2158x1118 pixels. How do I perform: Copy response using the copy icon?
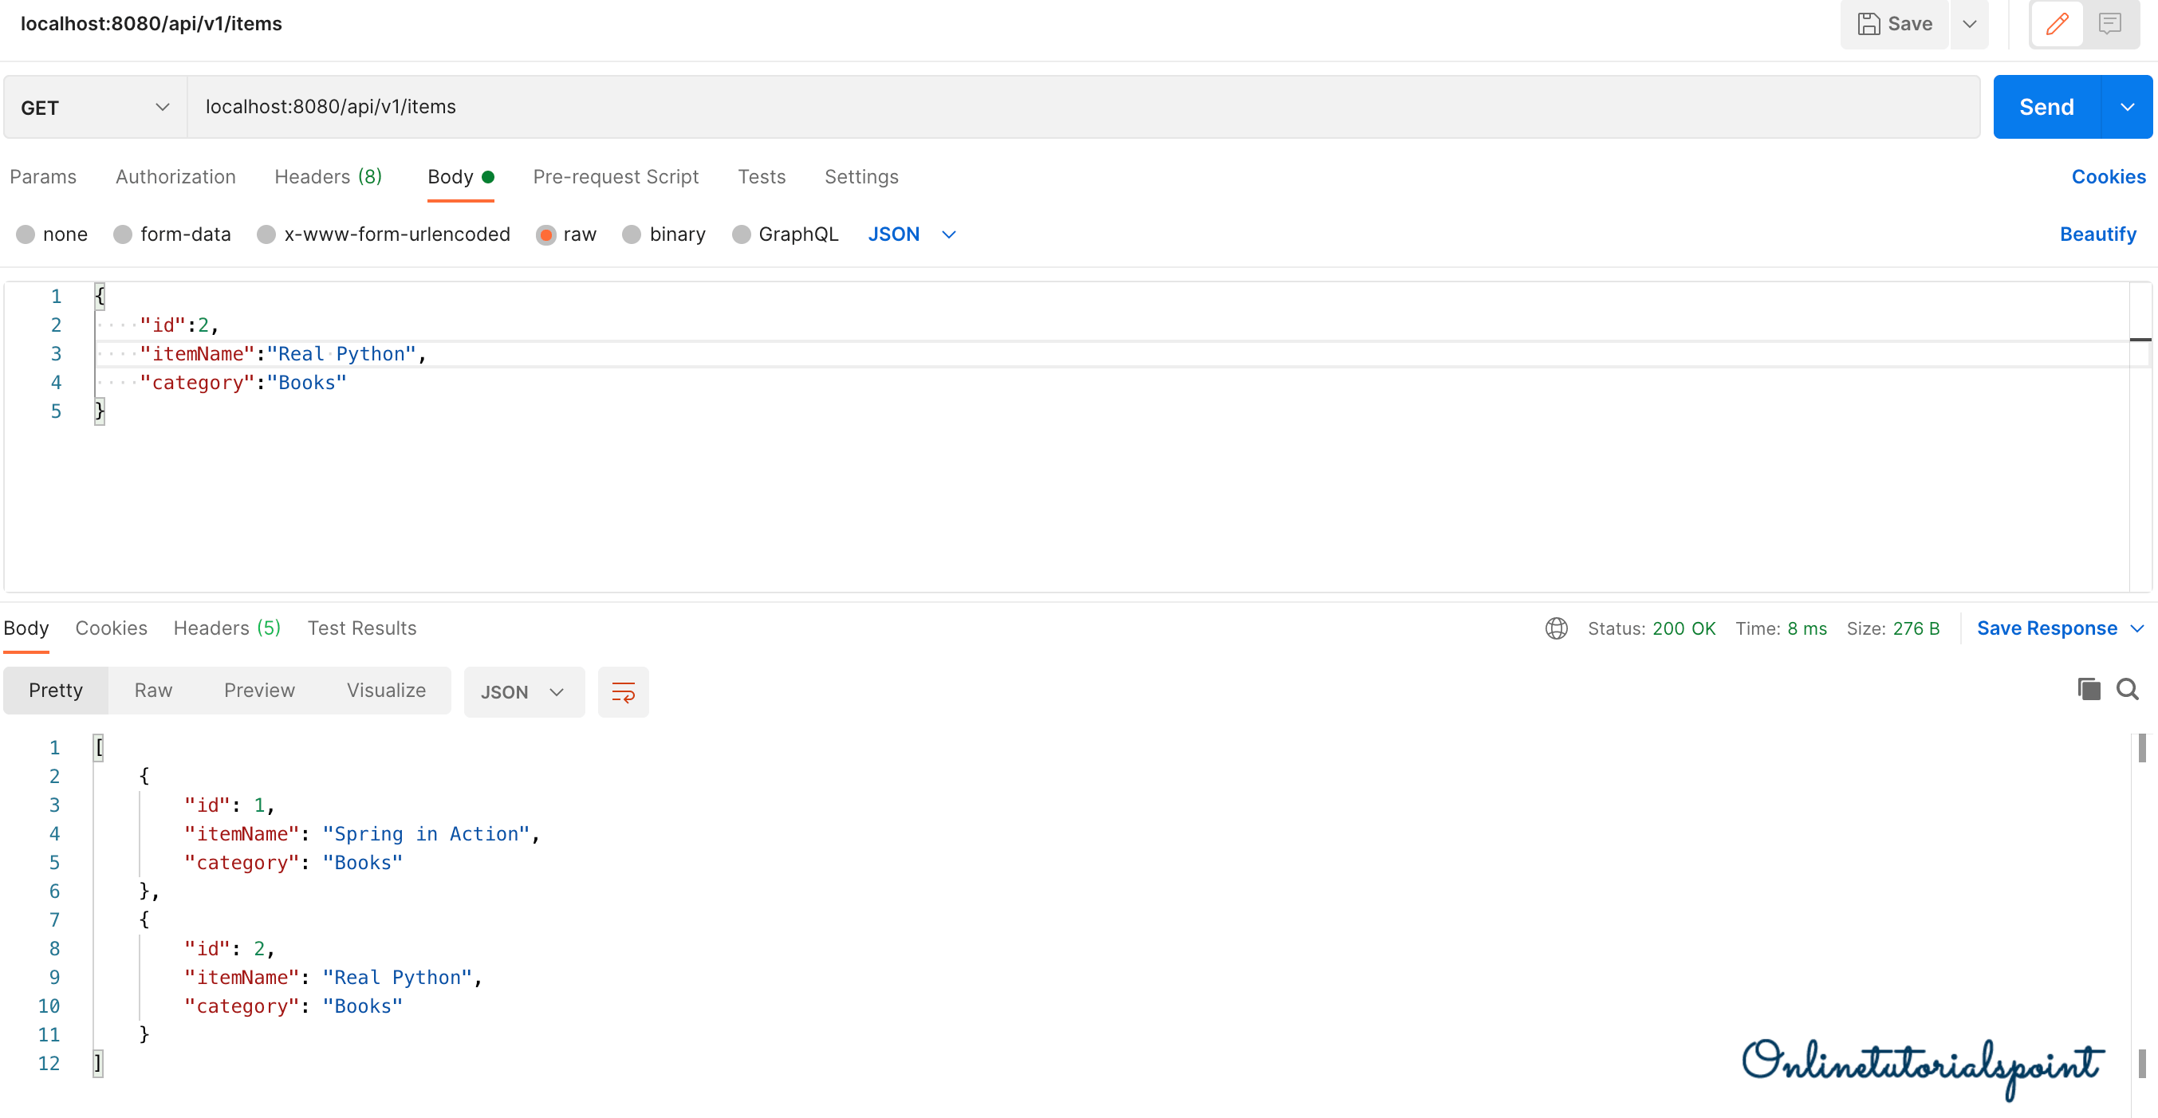2089,689
